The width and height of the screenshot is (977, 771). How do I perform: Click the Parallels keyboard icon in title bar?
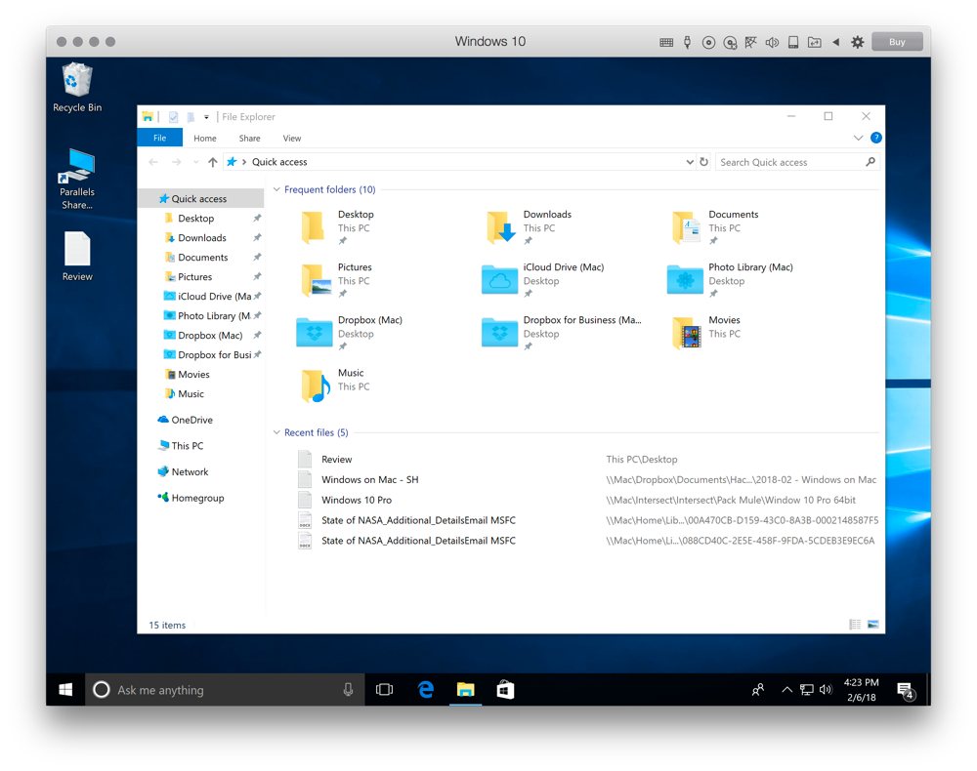(x=666, y=42)
